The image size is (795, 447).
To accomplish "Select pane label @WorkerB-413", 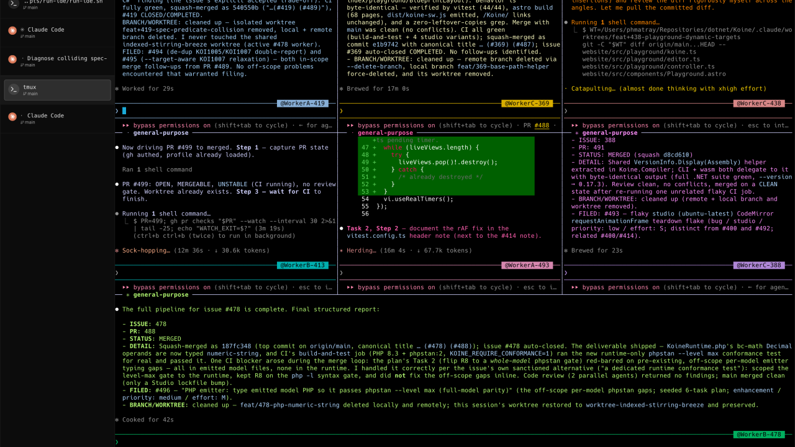I will [303, 265].
